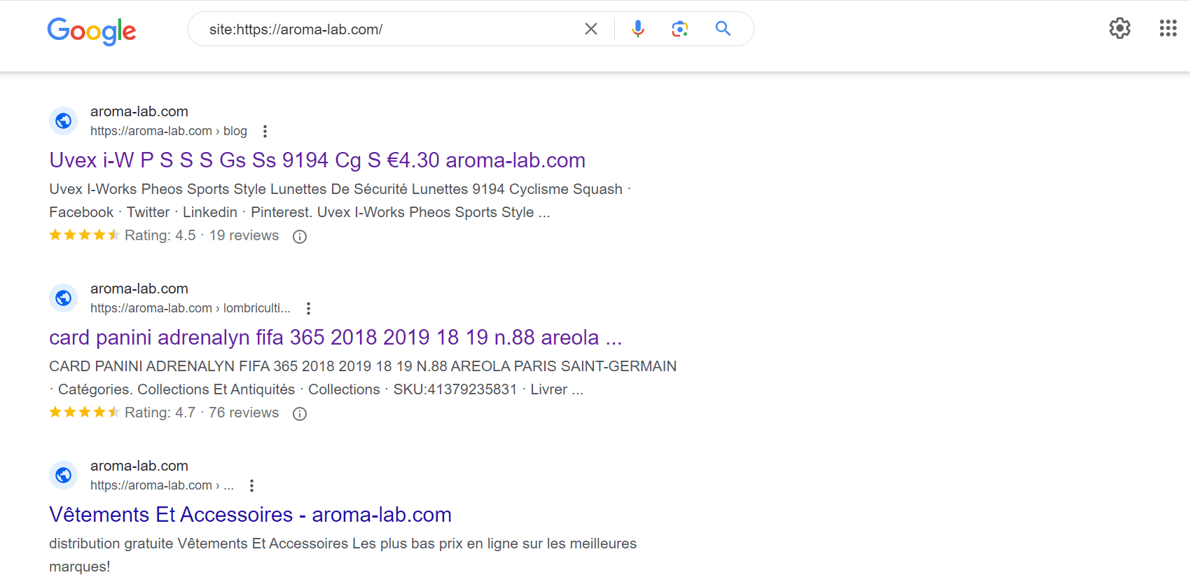Open the Vêtements Et Accessoires result link
Image resolution: width=1190 pixels, height=582 pixels.
[x=250, y=515]
